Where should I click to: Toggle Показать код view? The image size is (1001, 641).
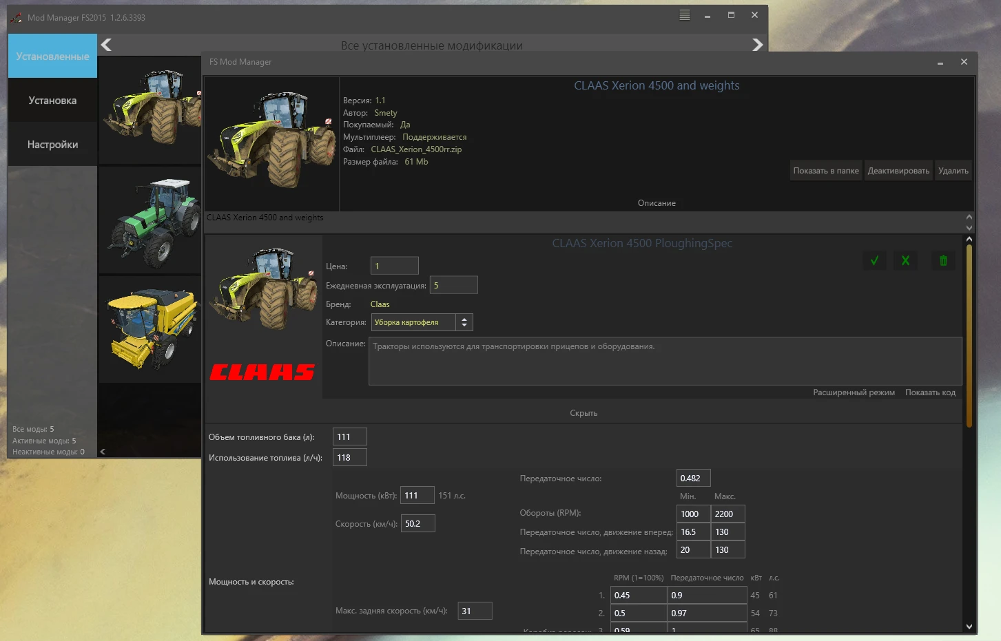pyautogui.click(x=929, y=392)
